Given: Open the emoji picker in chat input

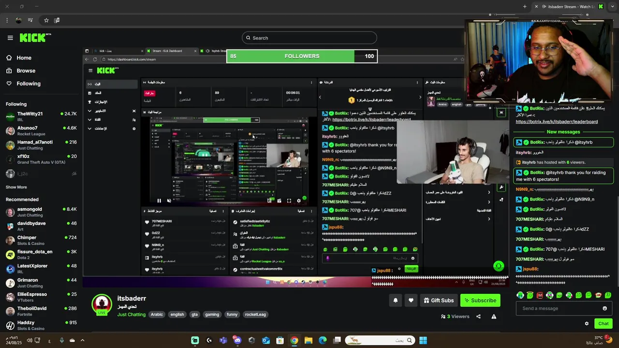Looking at the screenshot, I should point(604,308).
